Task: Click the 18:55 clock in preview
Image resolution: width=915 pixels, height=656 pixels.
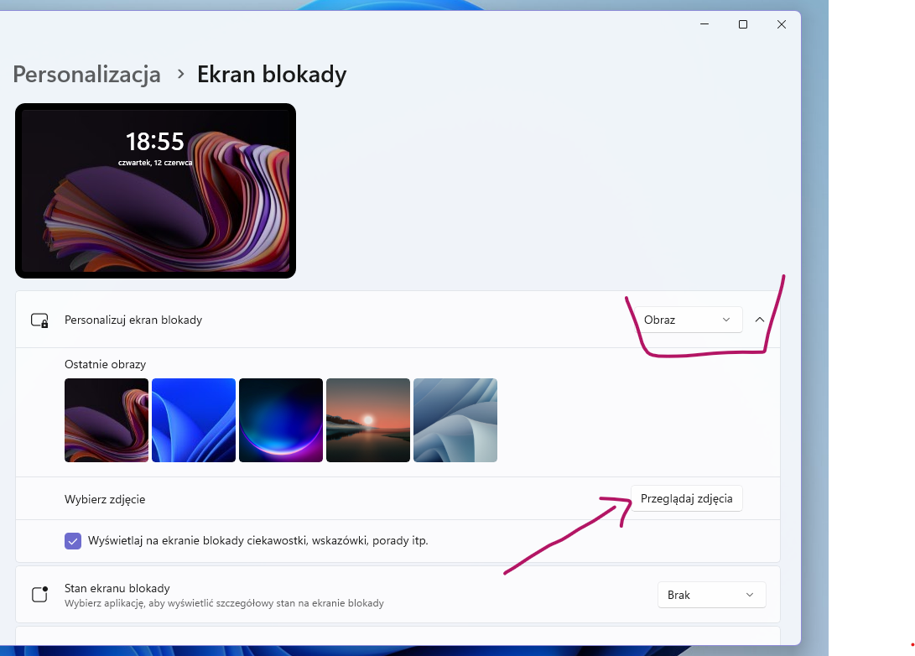Action: 155,142
